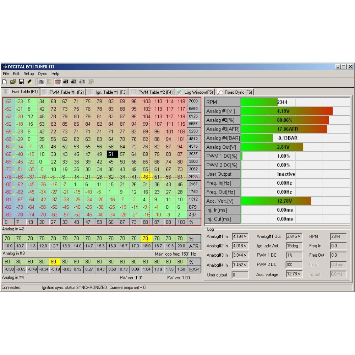Click the pencil-shaped toolbar icon

pyautogui.click(x=30, y=82)
